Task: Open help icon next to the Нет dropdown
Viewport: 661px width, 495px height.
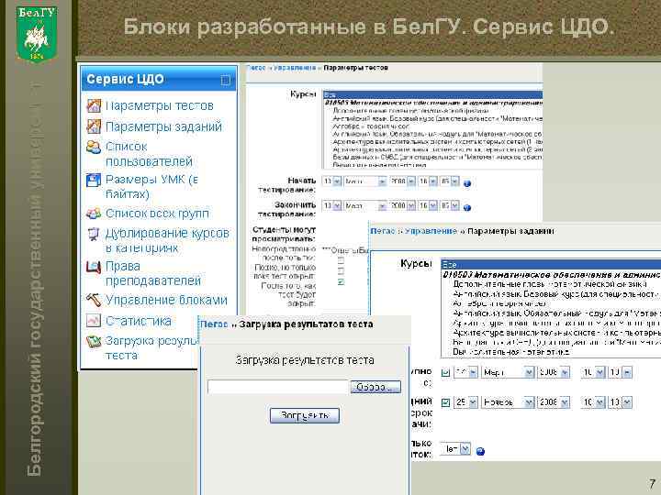Action: pyautogui.click(x=480, y=451)
